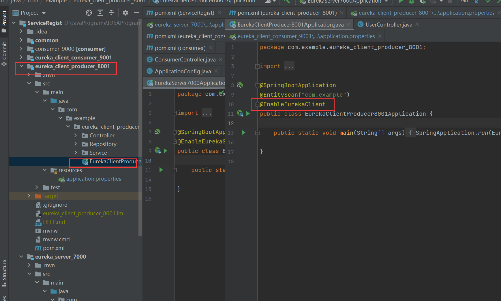Viewport: 501px width, 301px height.
Task: Run class from left editor gutter line 9
Action: 165,151
